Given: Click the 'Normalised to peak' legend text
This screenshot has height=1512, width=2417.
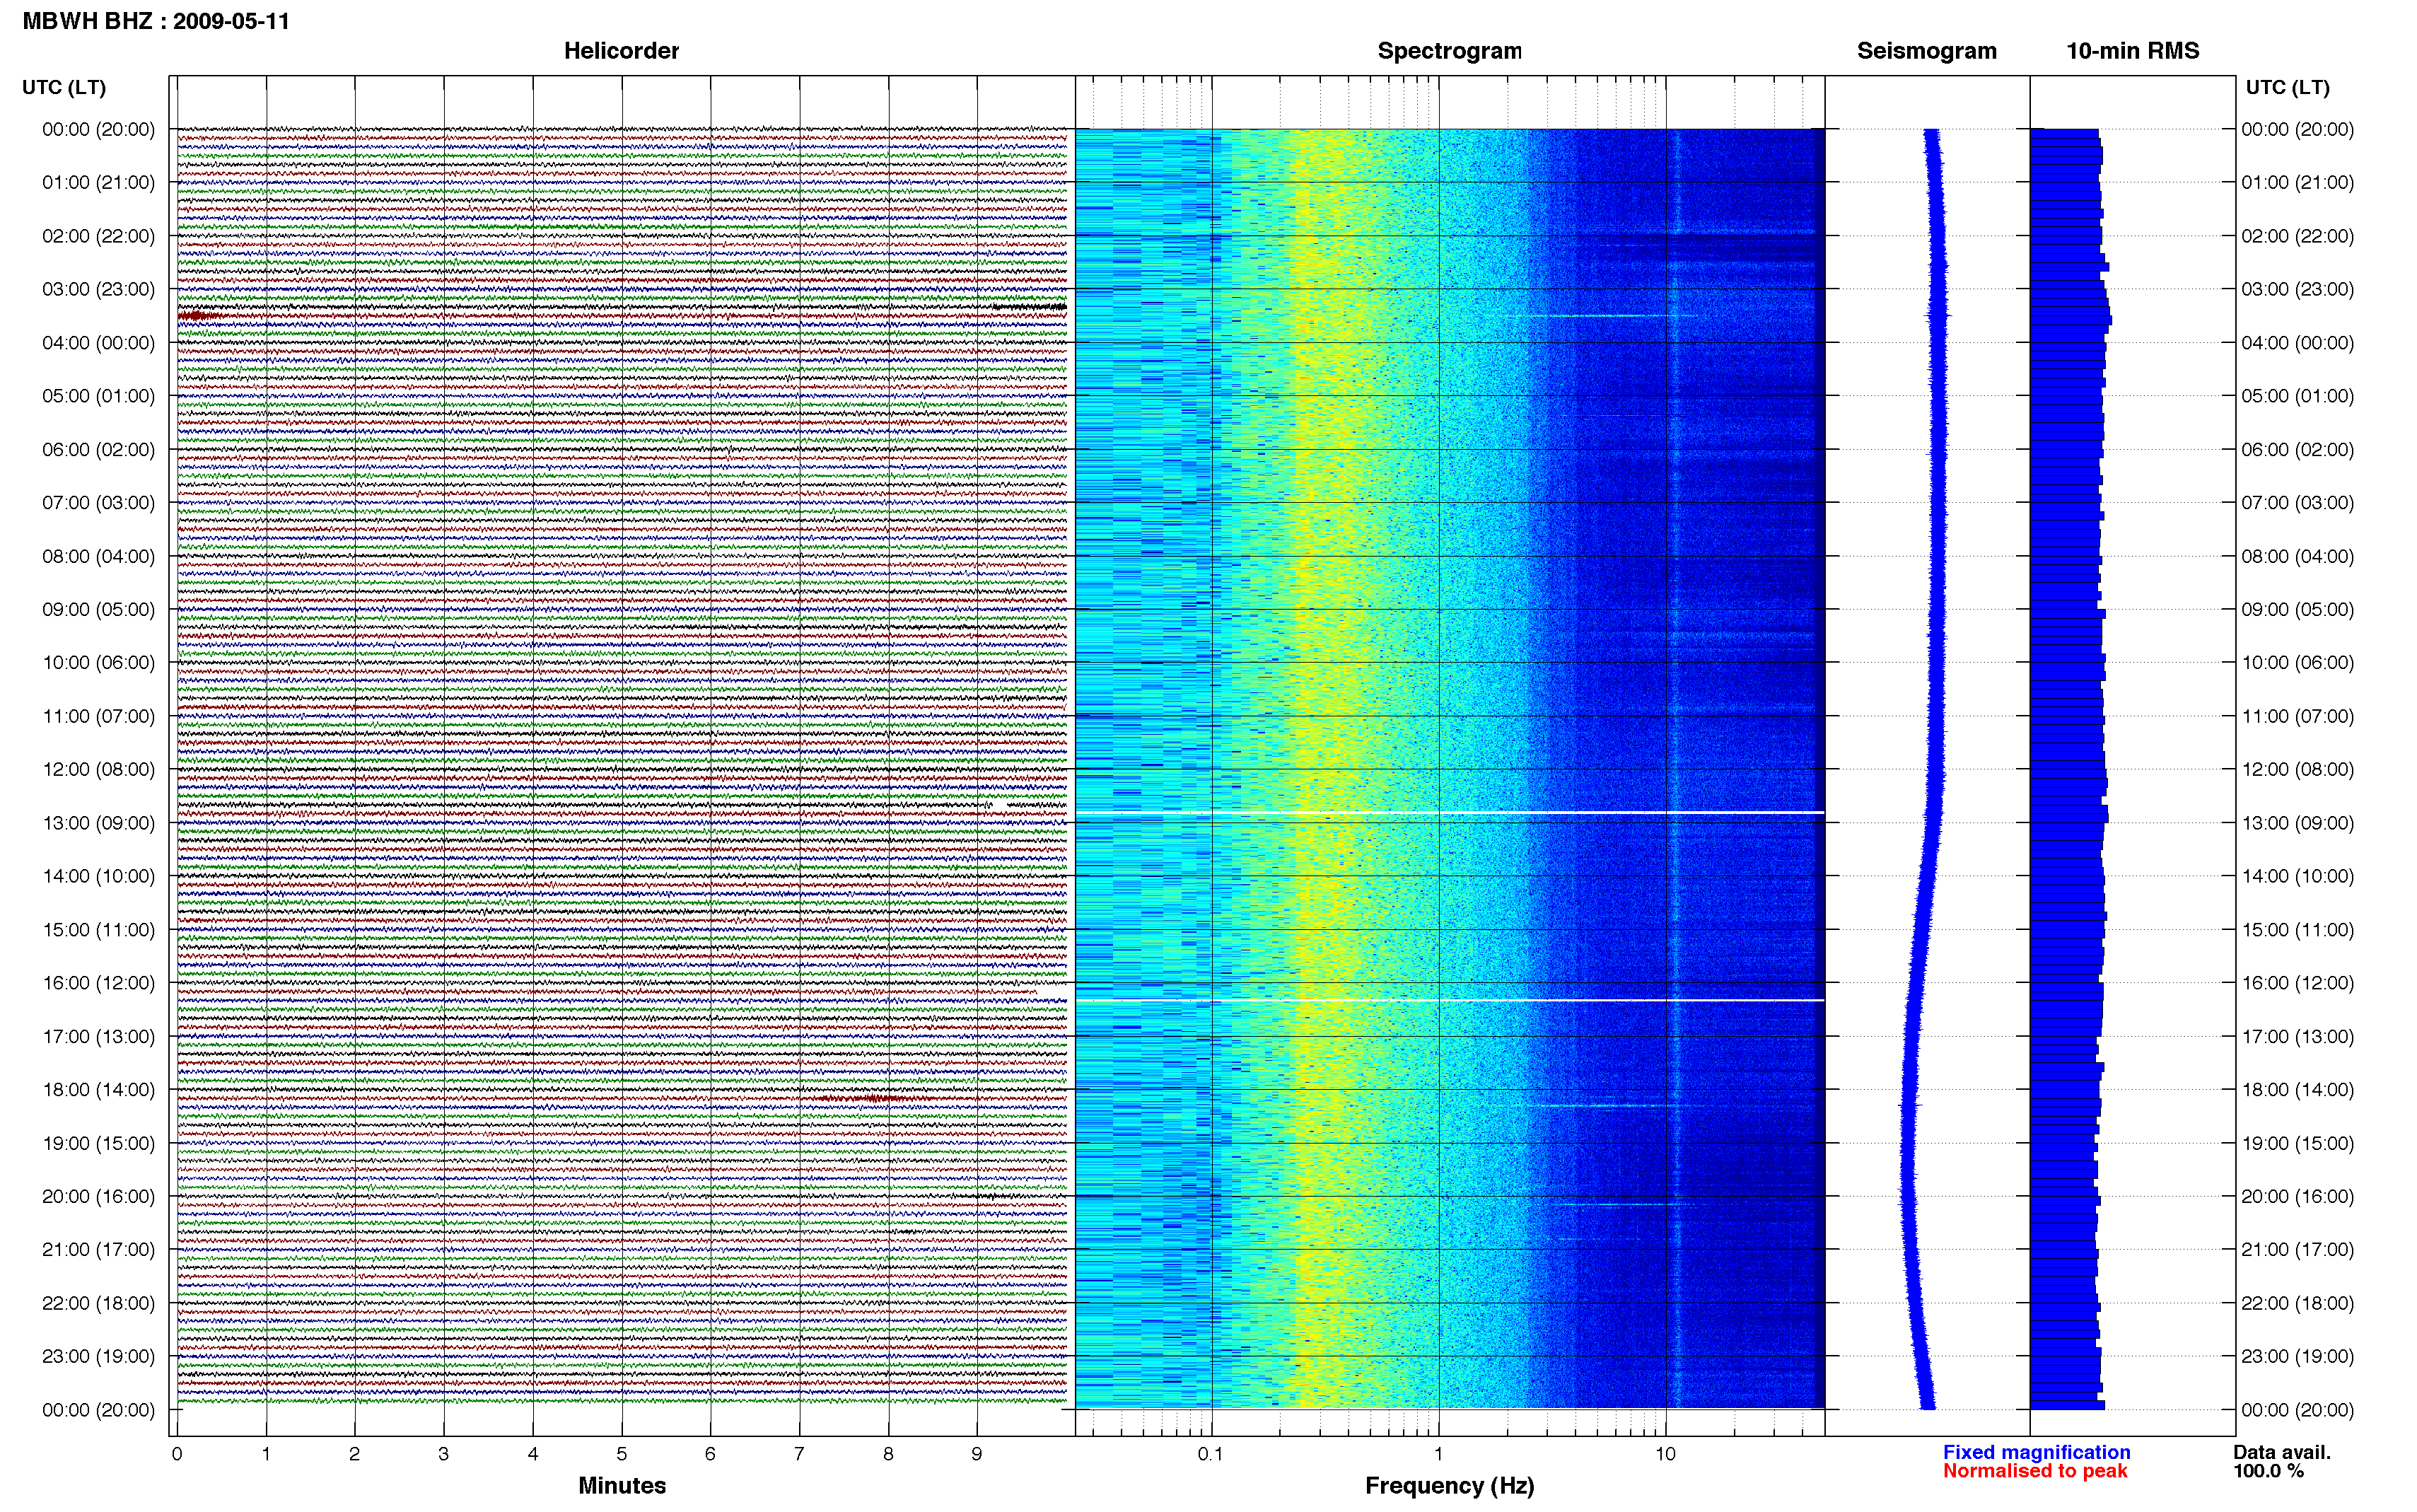Looking at the screenshot, I should click(x=2035, y=1471).
